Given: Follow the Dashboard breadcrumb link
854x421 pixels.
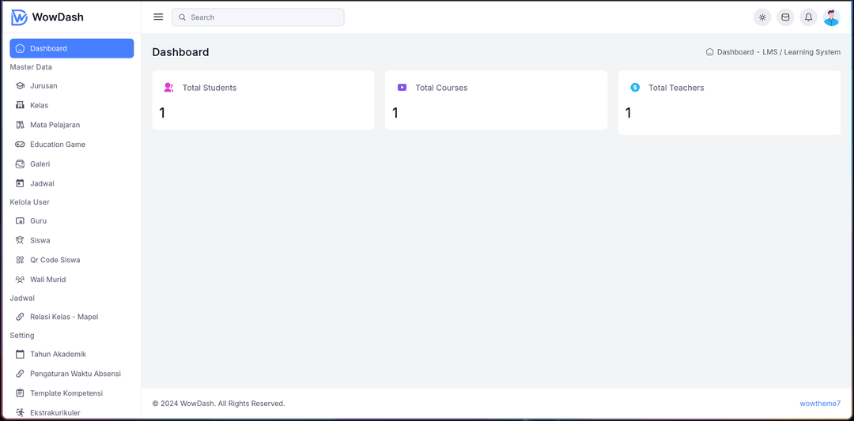Looking at the screenshot, I should coord(735,52).
